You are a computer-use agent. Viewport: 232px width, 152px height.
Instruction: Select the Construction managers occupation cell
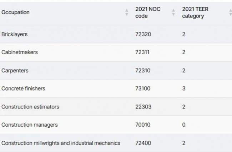pos(30,125)
